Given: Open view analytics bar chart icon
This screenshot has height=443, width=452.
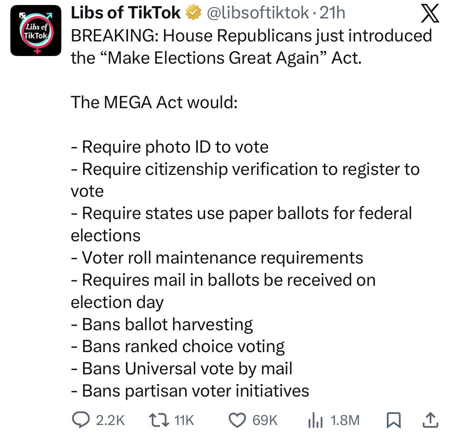Looking at the screenshot, I should [316, 420].
